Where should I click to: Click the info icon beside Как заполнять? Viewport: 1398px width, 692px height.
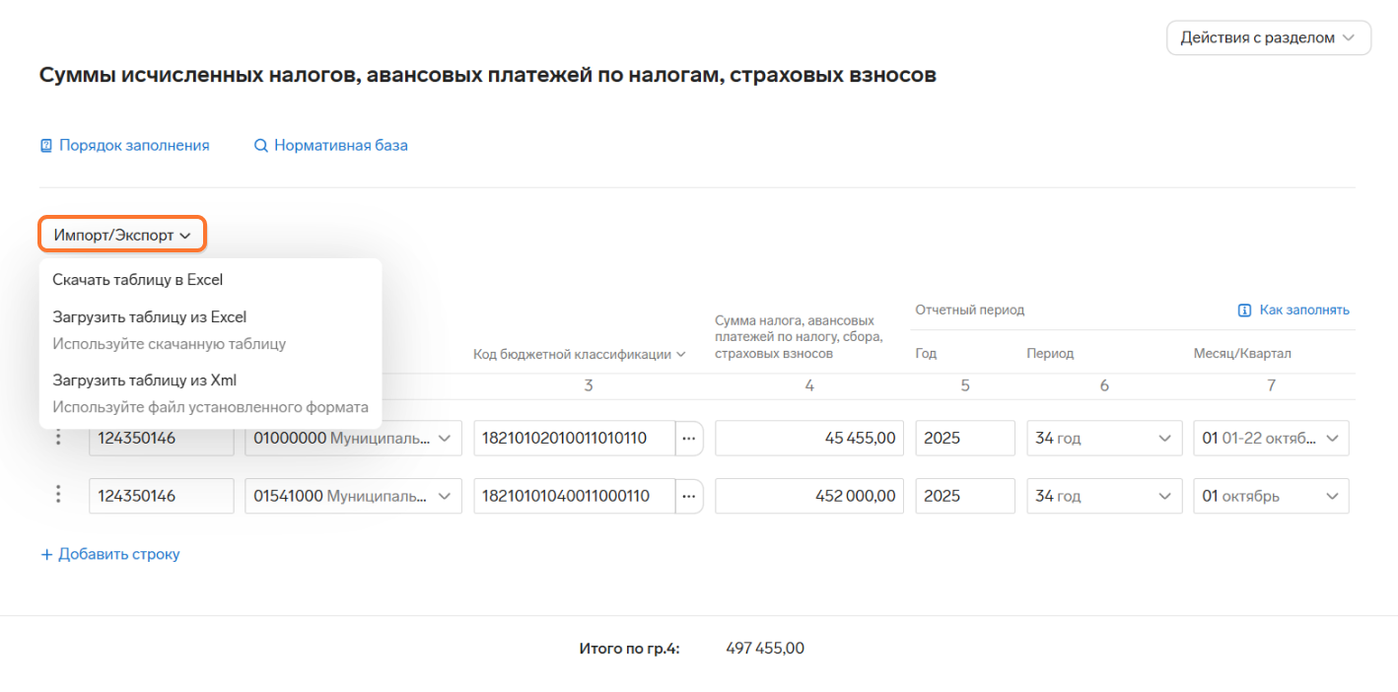coord(1244,311)
